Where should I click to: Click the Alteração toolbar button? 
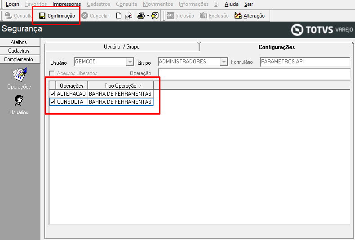click(x=249, y=16)
